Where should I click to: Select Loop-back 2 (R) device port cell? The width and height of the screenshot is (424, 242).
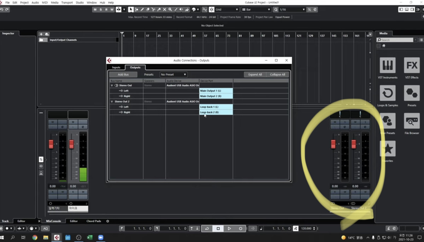tap(216, 112)
